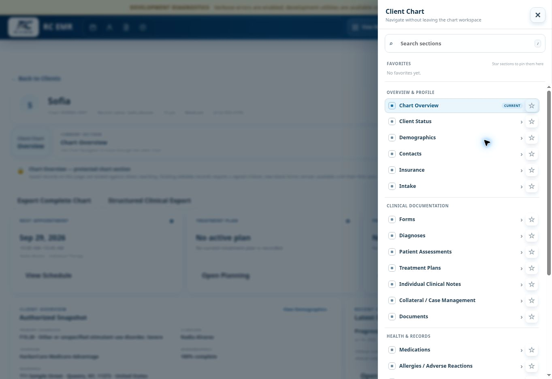552x379 pixels.
Task: Click the star icon beside Forms
Action: pos(532,219)
